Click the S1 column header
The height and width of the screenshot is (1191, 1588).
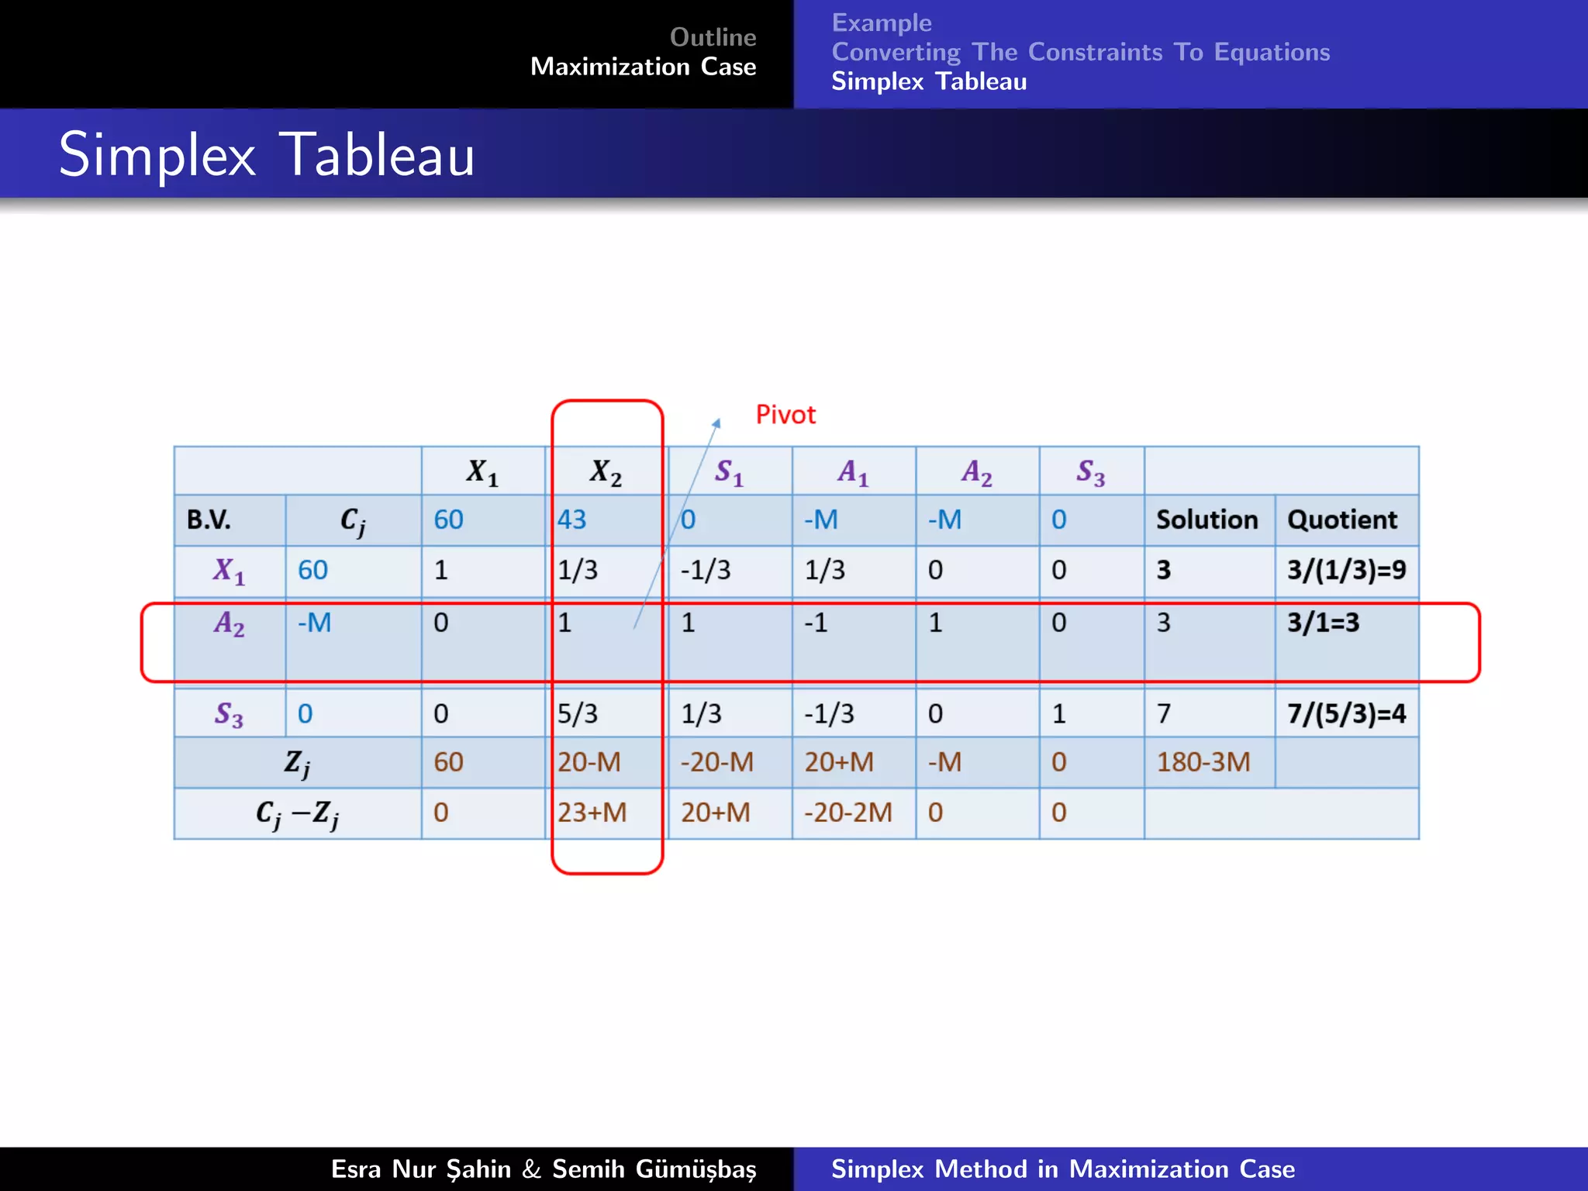pyautogui.click(x=729, y=471)
